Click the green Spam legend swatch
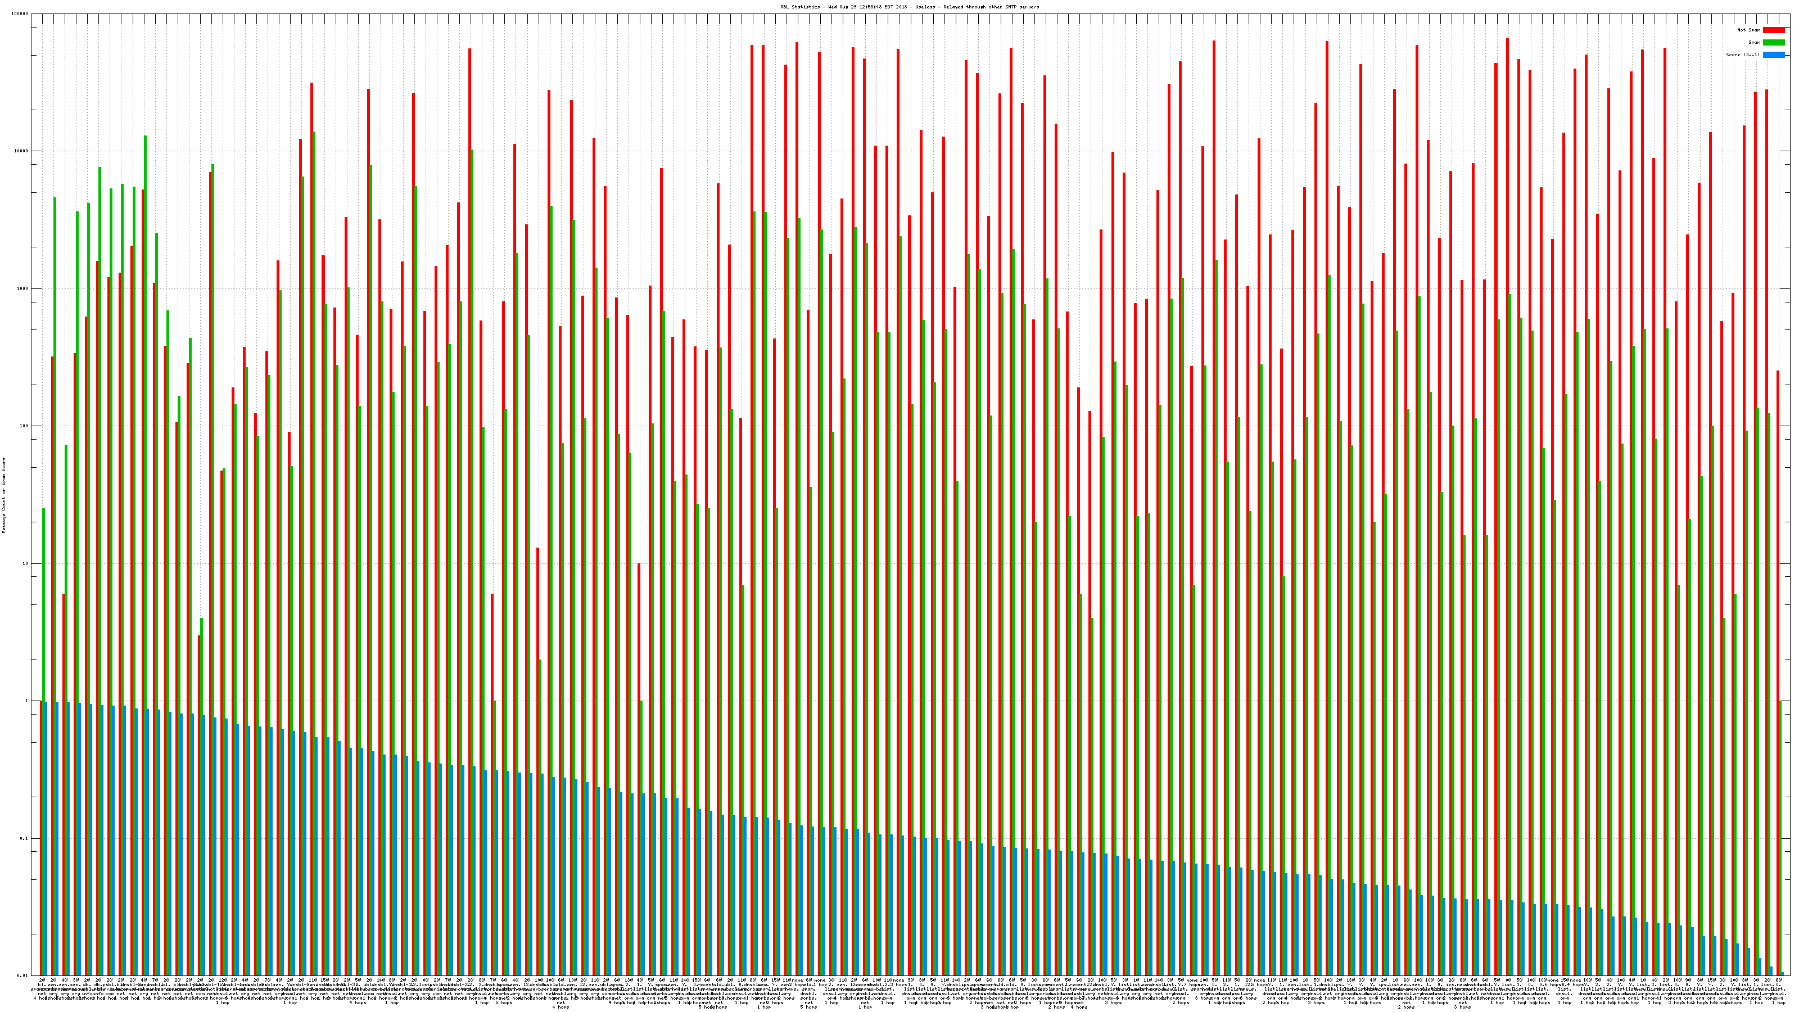This screenshot has width=1799, height=1012. point(1774,43)
